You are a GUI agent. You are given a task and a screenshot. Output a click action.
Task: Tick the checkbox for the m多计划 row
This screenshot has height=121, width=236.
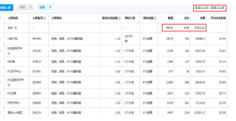point(0,39)
